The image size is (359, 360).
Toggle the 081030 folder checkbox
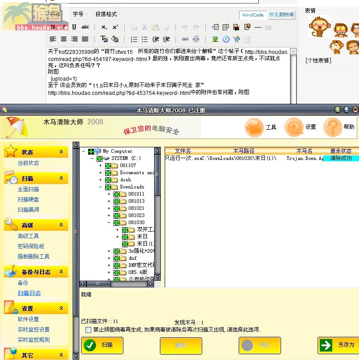point(116,223)
